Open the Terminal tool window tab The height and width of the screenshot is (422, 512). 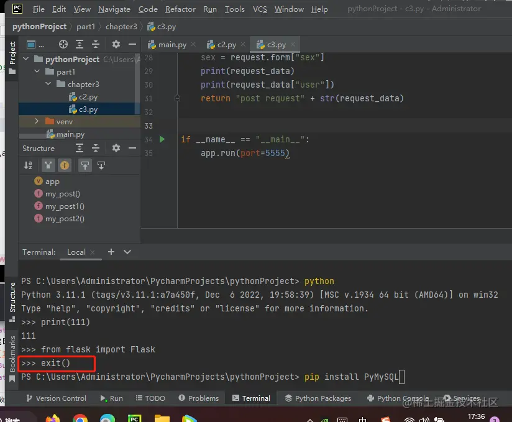252,398
